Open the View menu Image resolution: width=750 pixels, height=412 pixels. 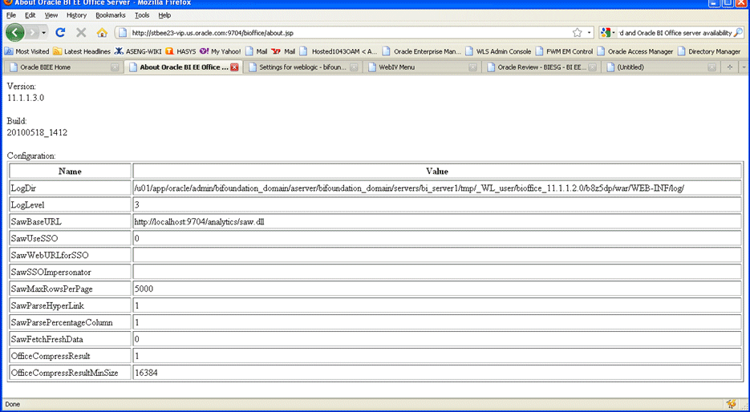click(51, 15)
